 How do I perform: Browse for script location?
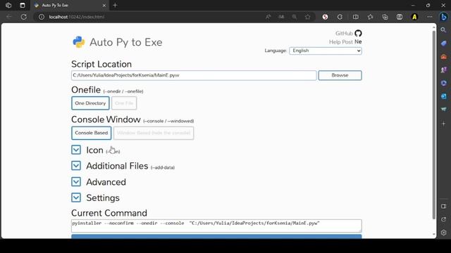[x=340, y=75]
